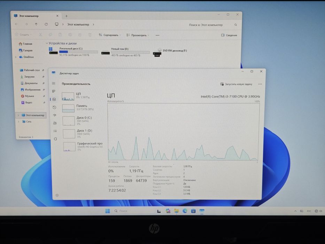Show hidden system tray icons
325x244 pixels.
pos(295,211)
